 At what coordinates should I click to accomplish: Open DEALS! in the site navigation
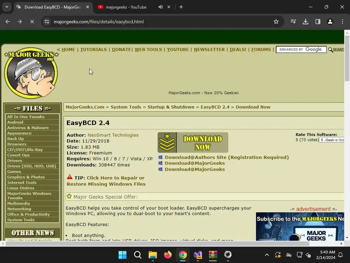[x=238, y=49]
